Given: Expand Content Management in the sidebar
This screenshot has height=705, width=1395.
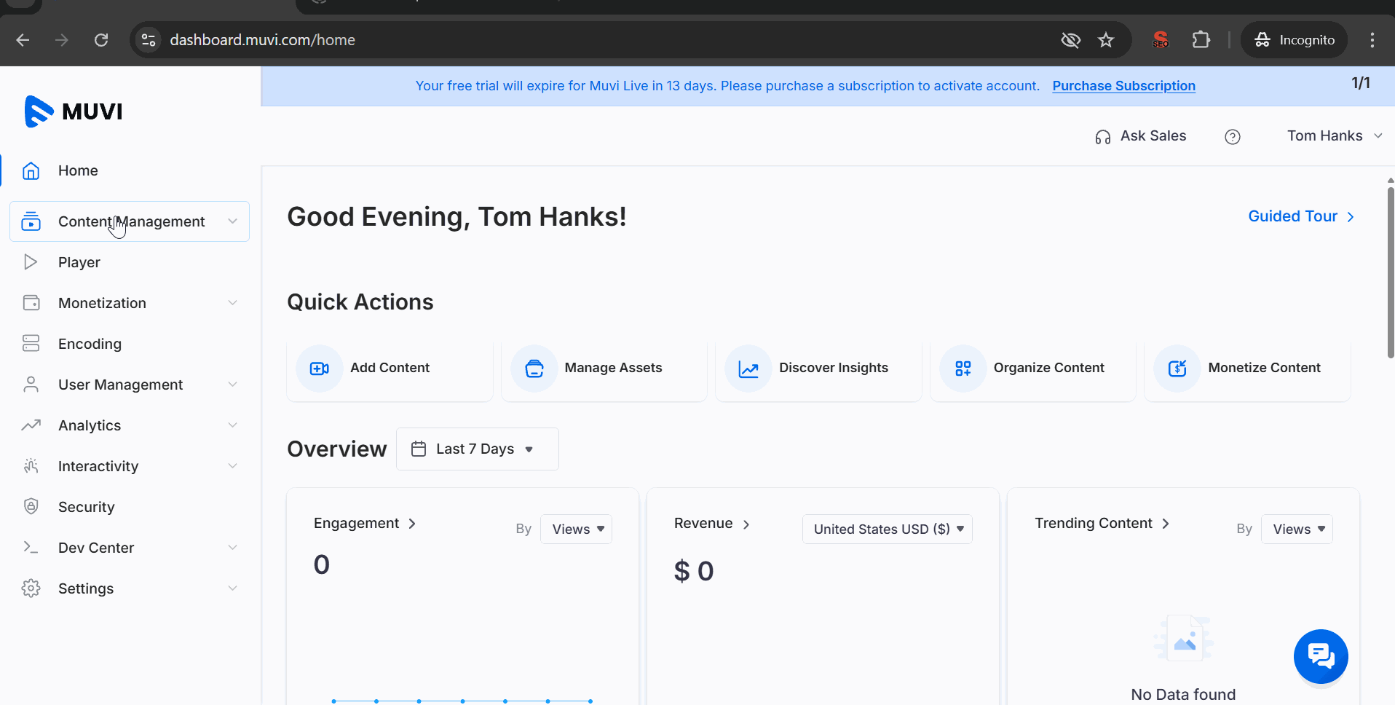Looking at the screenshot, I should (x=130, y=221).
